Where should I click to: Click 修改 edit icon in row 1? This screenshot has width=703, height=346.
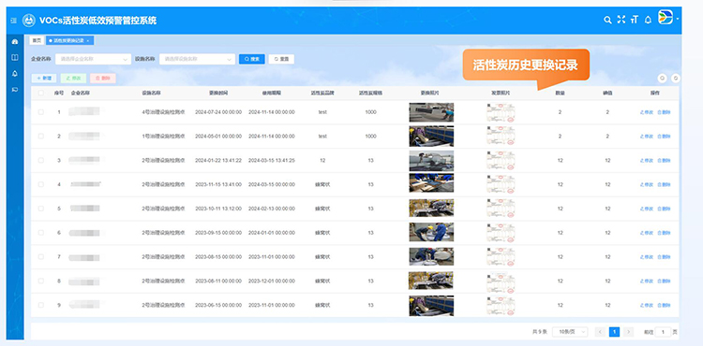point(647,112)
